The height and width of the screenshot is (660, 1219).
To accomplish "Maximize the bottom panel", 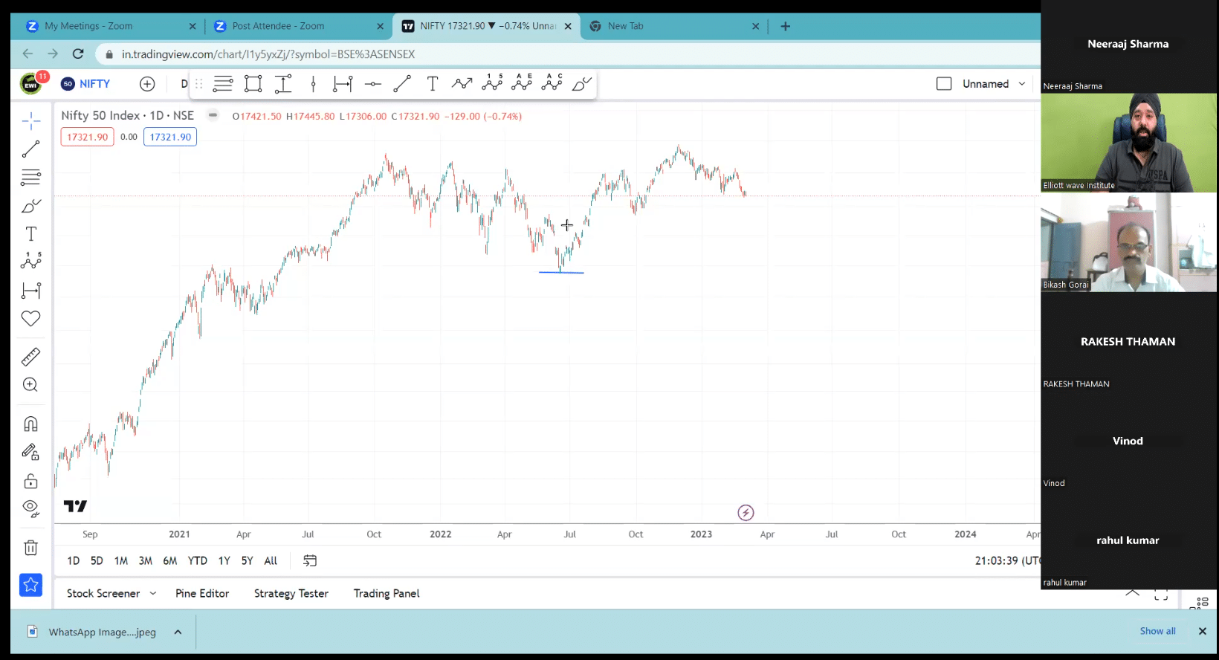I will click(1161, 594).
